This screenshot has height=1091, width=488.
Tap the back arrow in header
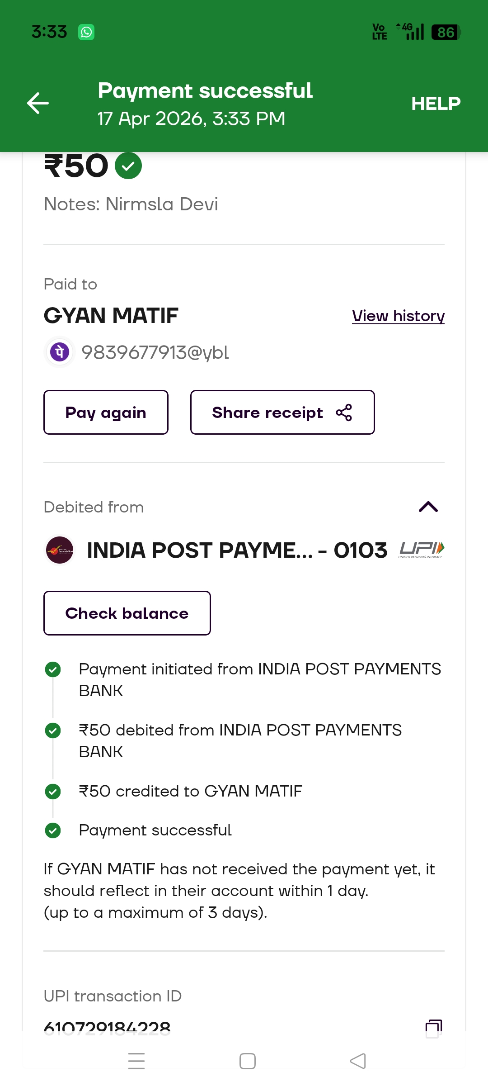pyautogui.click(x=38, y=103)
